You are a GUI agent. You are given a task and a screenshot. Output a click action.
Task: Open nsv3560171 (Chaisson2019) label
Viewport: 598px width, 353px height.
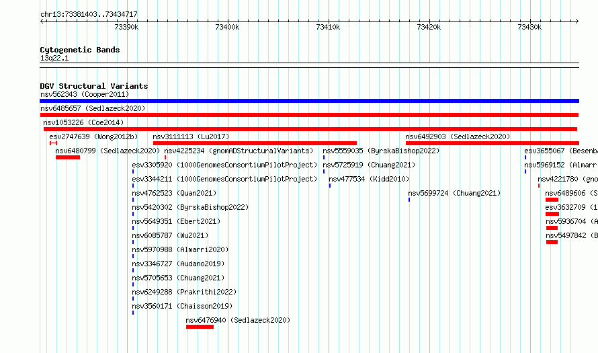tap(182, 306)
